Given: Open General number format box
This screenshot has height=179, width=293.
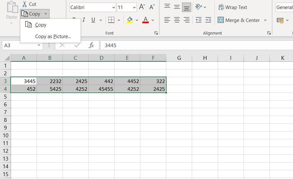Looking at the screenshot, I should click(x=284, y=7).
